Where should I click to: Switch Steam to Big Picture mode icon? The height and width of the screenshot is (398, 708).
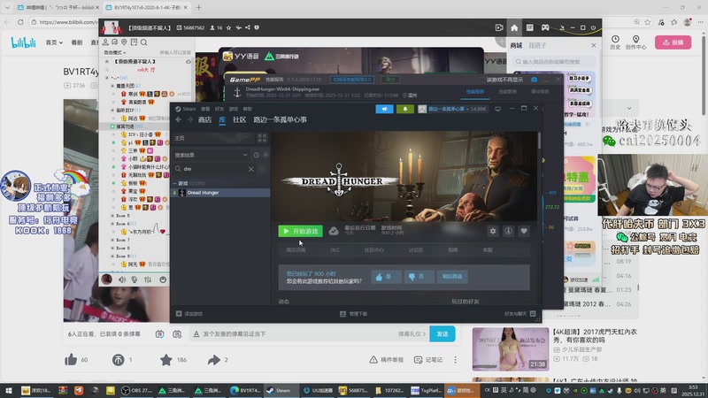497,109
